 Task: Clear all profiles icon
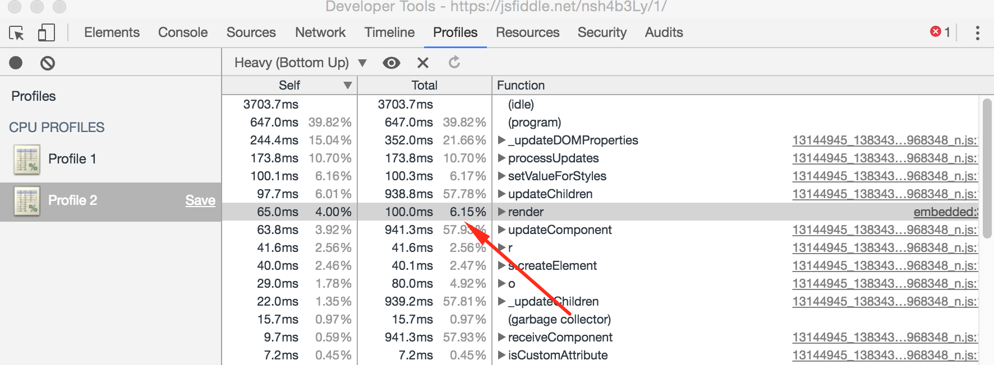click(48, 63)
